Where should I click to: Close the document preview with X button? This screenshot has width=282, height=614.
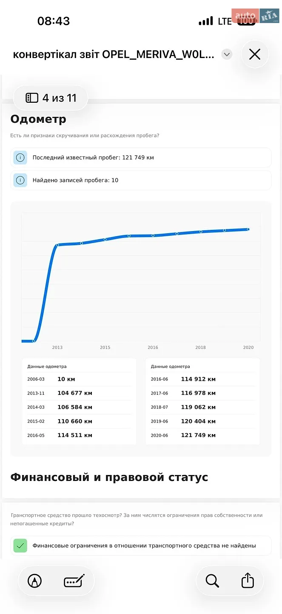pyautogui.click(x=254, y=54)
